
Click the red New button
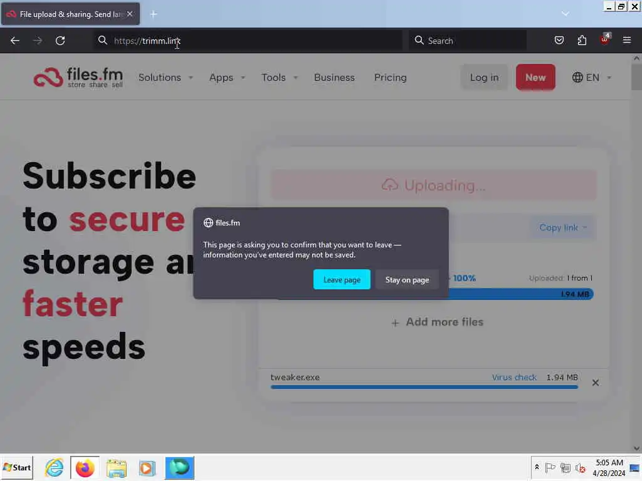tap(535, 77)
